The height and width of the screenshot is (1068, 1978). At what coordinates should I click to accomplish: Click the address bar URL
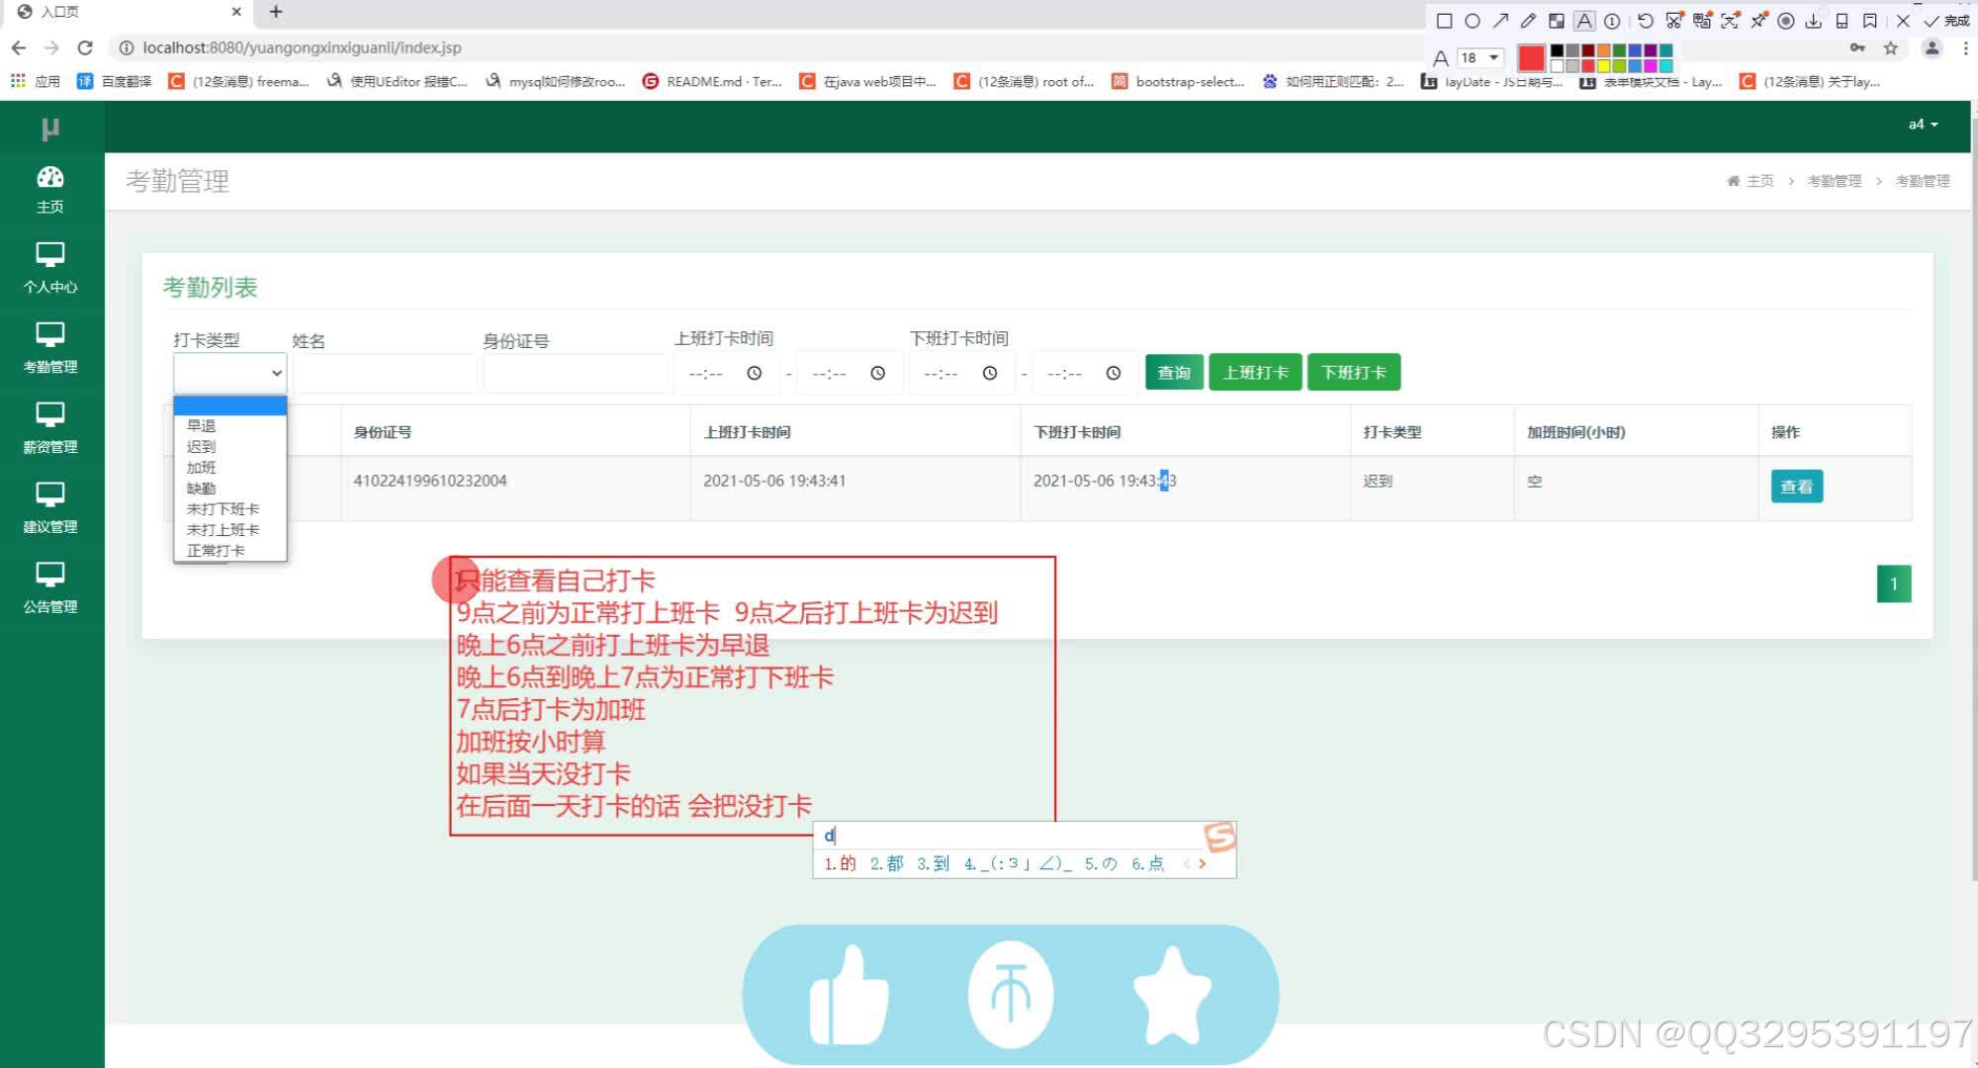coord(302,47)
